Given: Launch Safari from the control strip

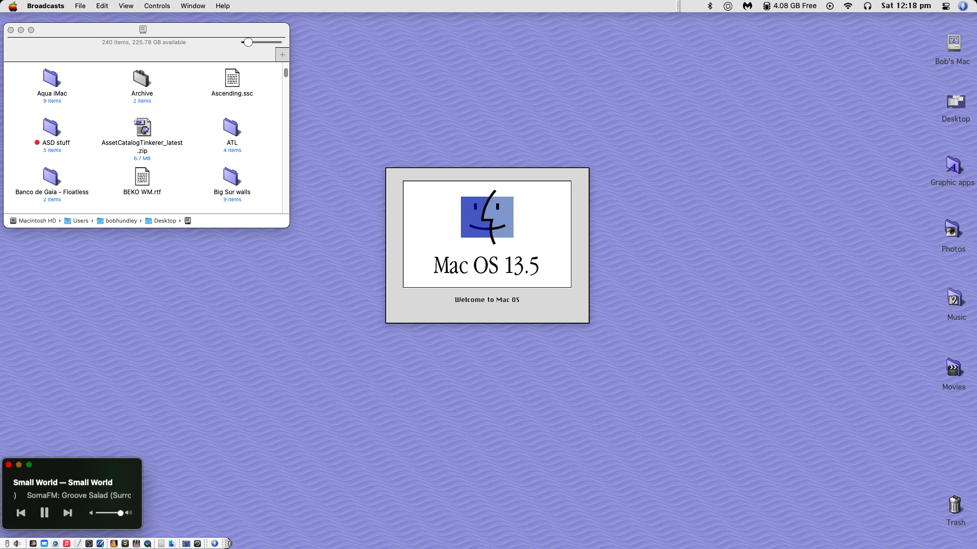Looking at the screenshot, I should pos(55,543).
